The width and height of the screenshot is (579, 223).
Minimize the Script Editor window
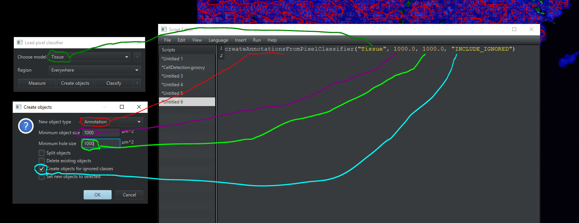click(497, 30)
